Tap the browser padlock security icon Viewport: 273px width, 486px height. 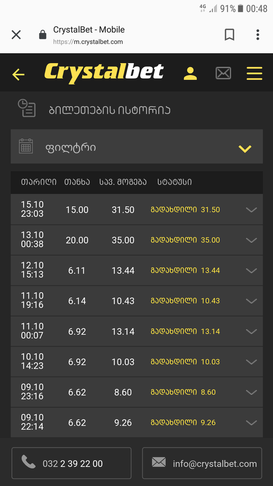point(43,35)
